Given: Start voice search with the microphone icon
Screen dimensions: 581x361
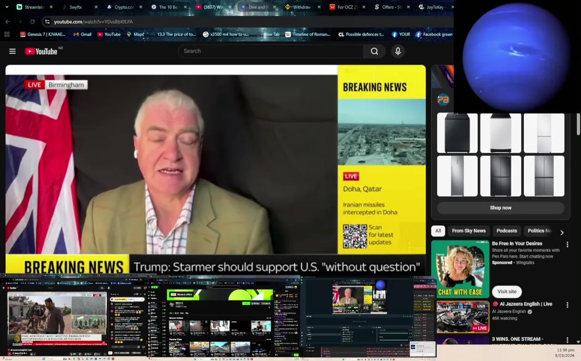Looking at the screenshot, I should coord(398,52).
